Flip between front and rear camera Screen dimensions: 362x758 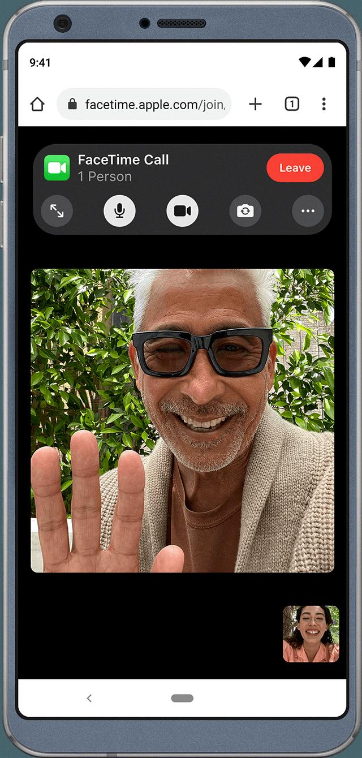[x=245, y=211]
